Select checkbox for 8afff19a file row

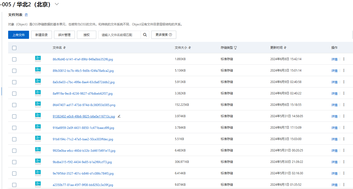pyautogui.click(x=14, y=94)
